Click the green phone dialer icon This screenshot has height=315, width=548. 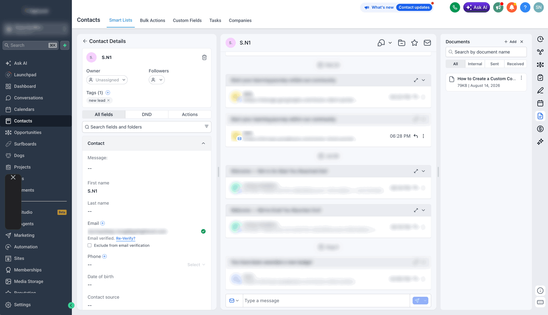455,7
